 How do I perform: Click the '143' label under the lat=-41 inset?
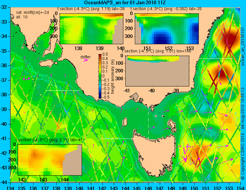(43, 180)
